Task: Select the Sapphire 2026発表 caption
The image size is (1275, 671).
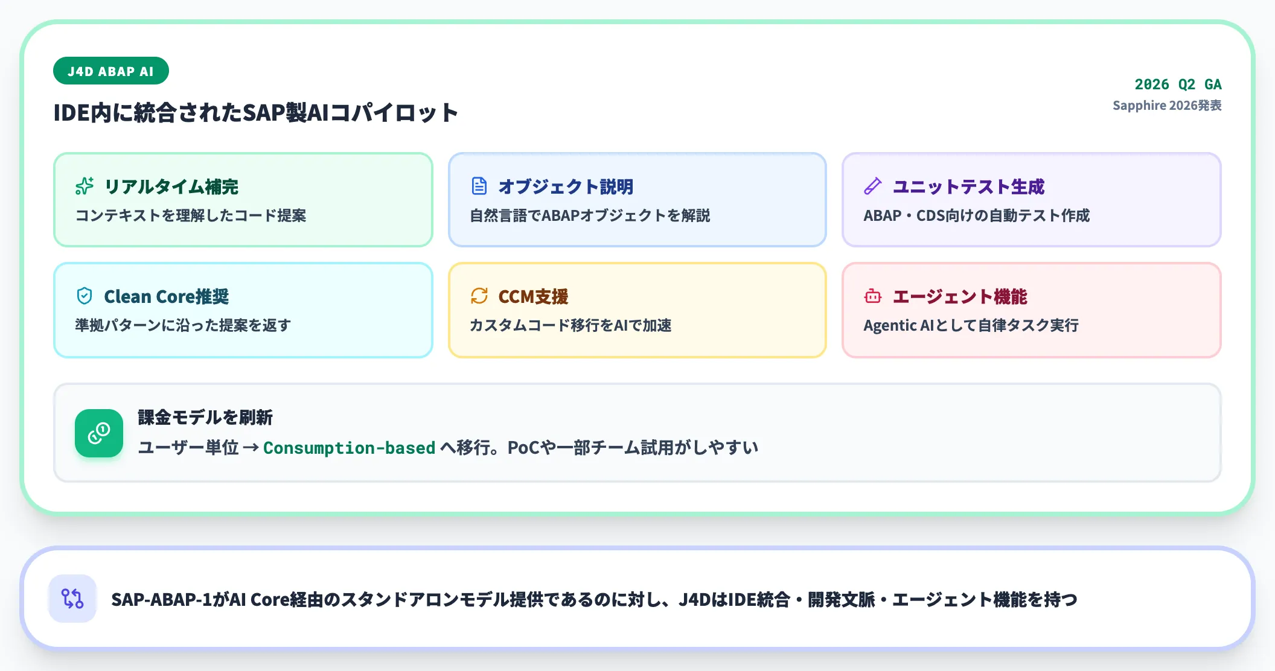Action: click(1167, 106)
